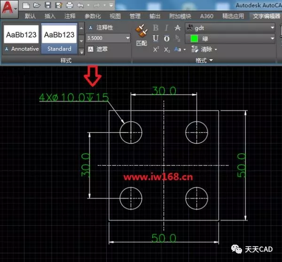This screenshot has width=282, height=262.
Task: Open the 参数化 tab
Action: click(93, 16)
